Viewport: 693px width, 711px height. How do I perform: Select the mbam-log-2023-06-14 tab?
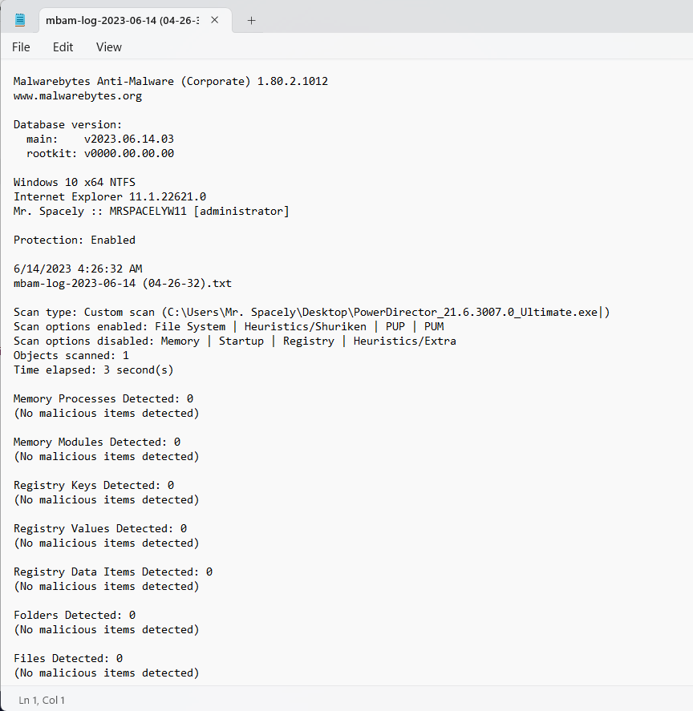[x=136, y=20]
